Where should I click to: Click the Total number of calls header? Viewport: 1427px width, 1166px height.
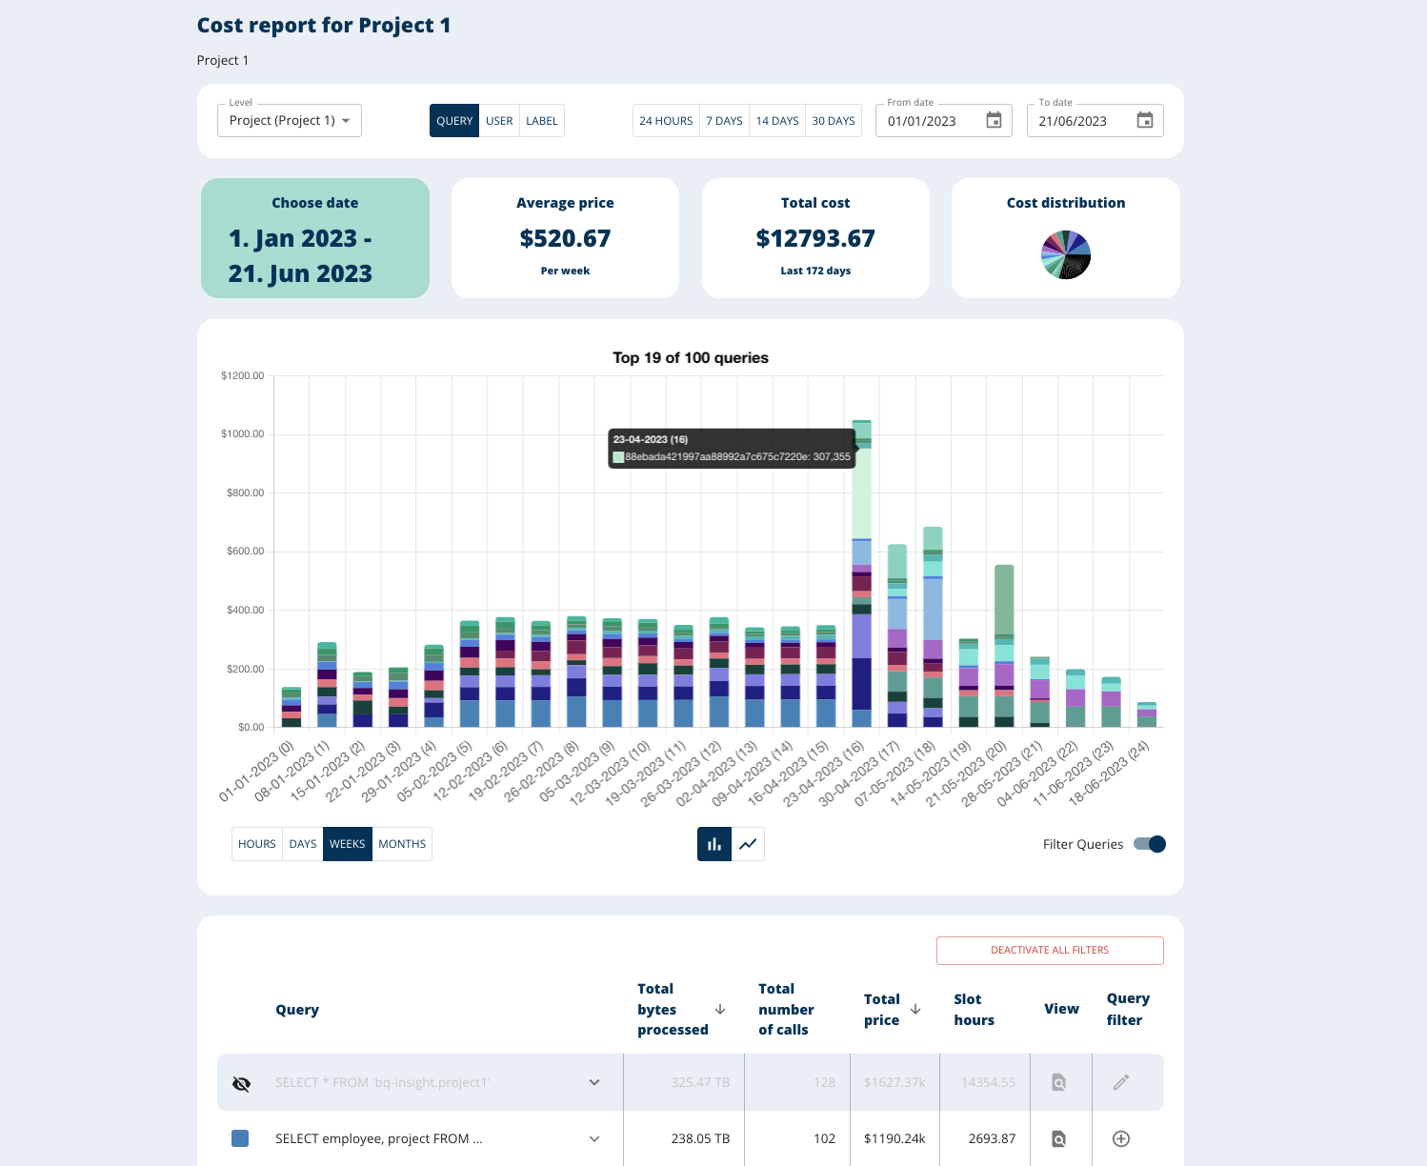click(x=786, y=1010)
